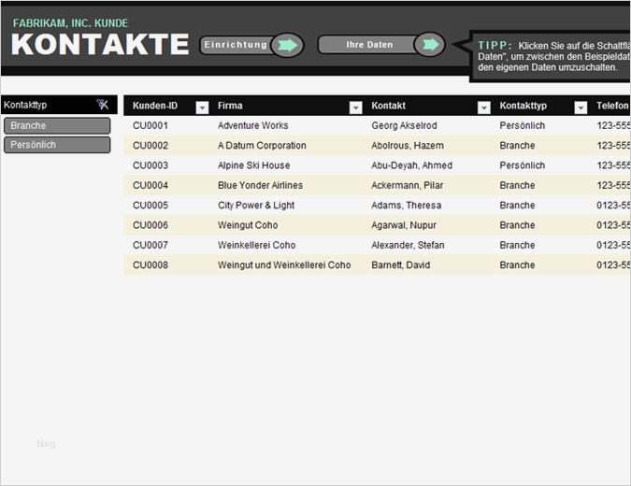631x486 pixels.
Task: Open the Kontakt column filter dropdown
Action: [483, 107]
